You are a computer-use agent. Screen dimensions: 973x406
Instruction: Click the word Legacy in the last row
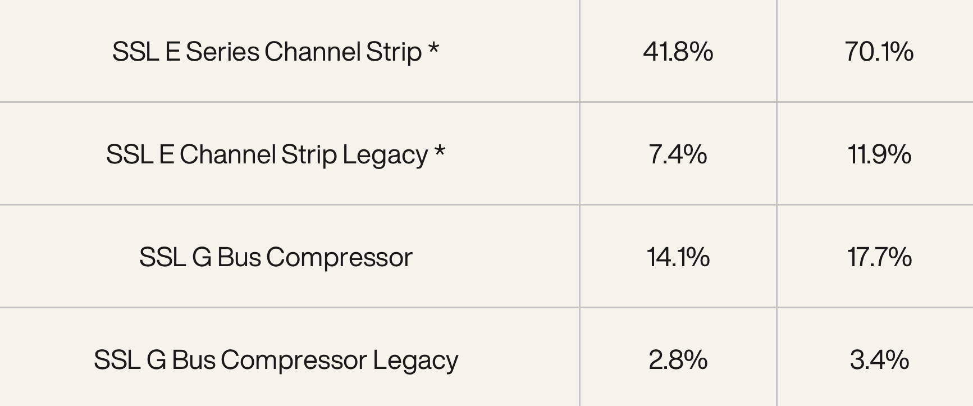[x=415, y=360]
